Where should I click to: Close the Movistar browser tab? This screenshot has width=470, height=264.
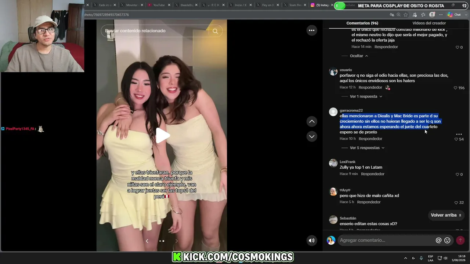(x=142, y=5)
